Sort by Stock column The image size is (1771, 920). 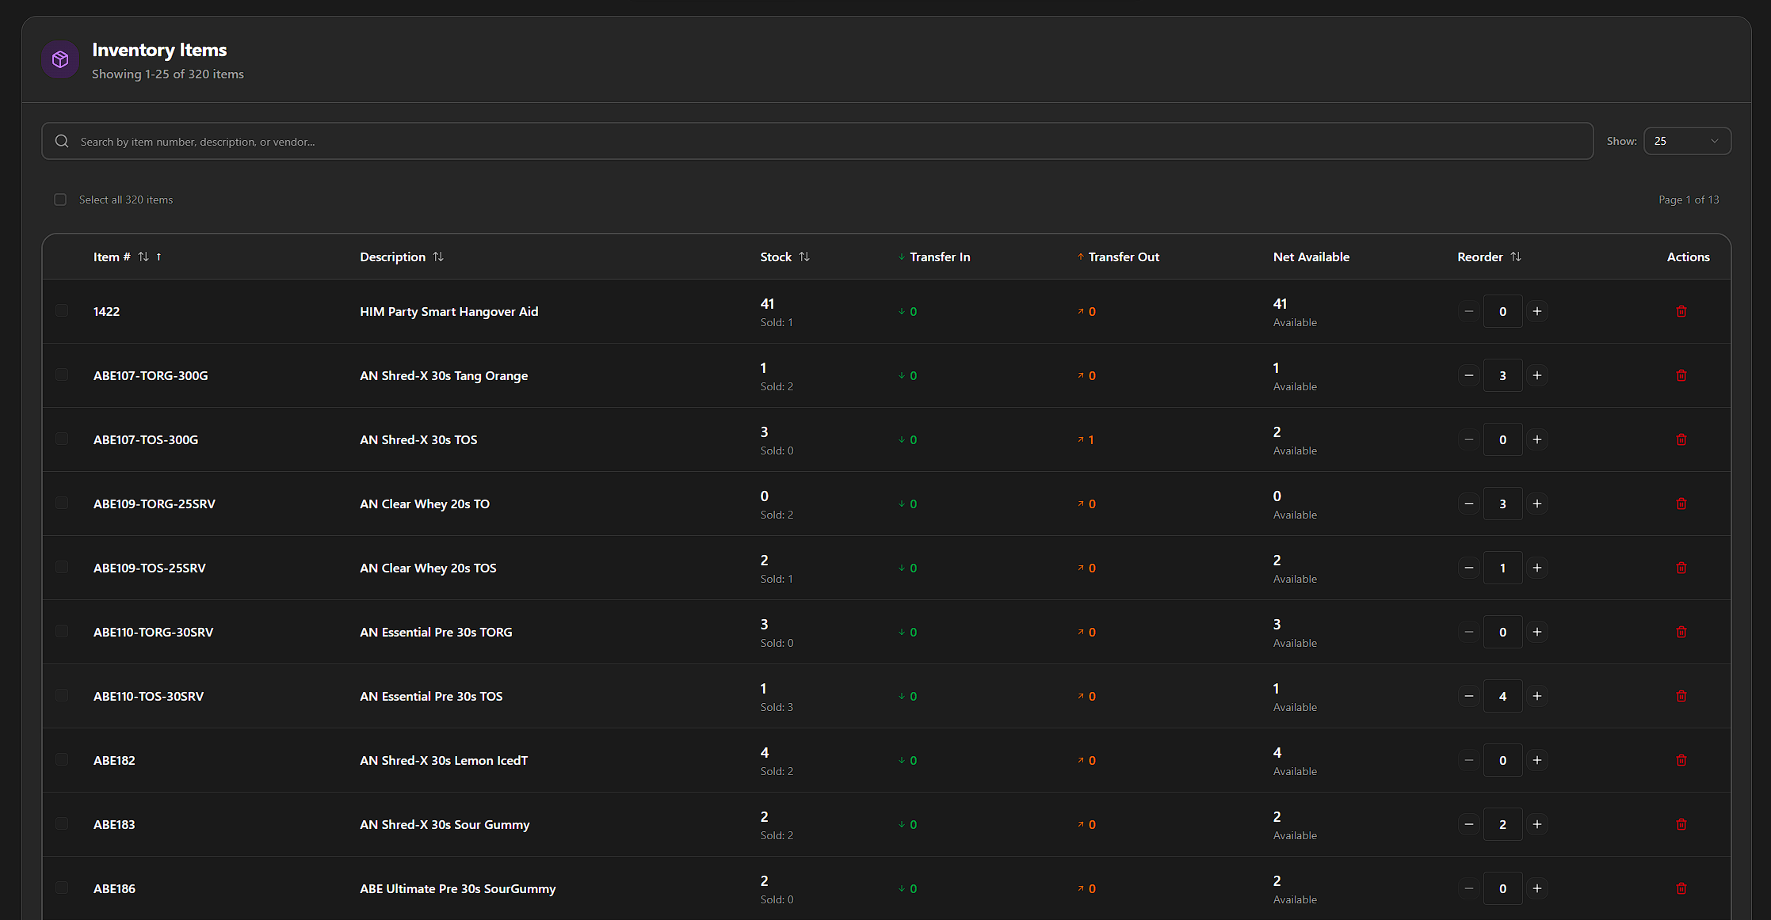click(784, 257)
